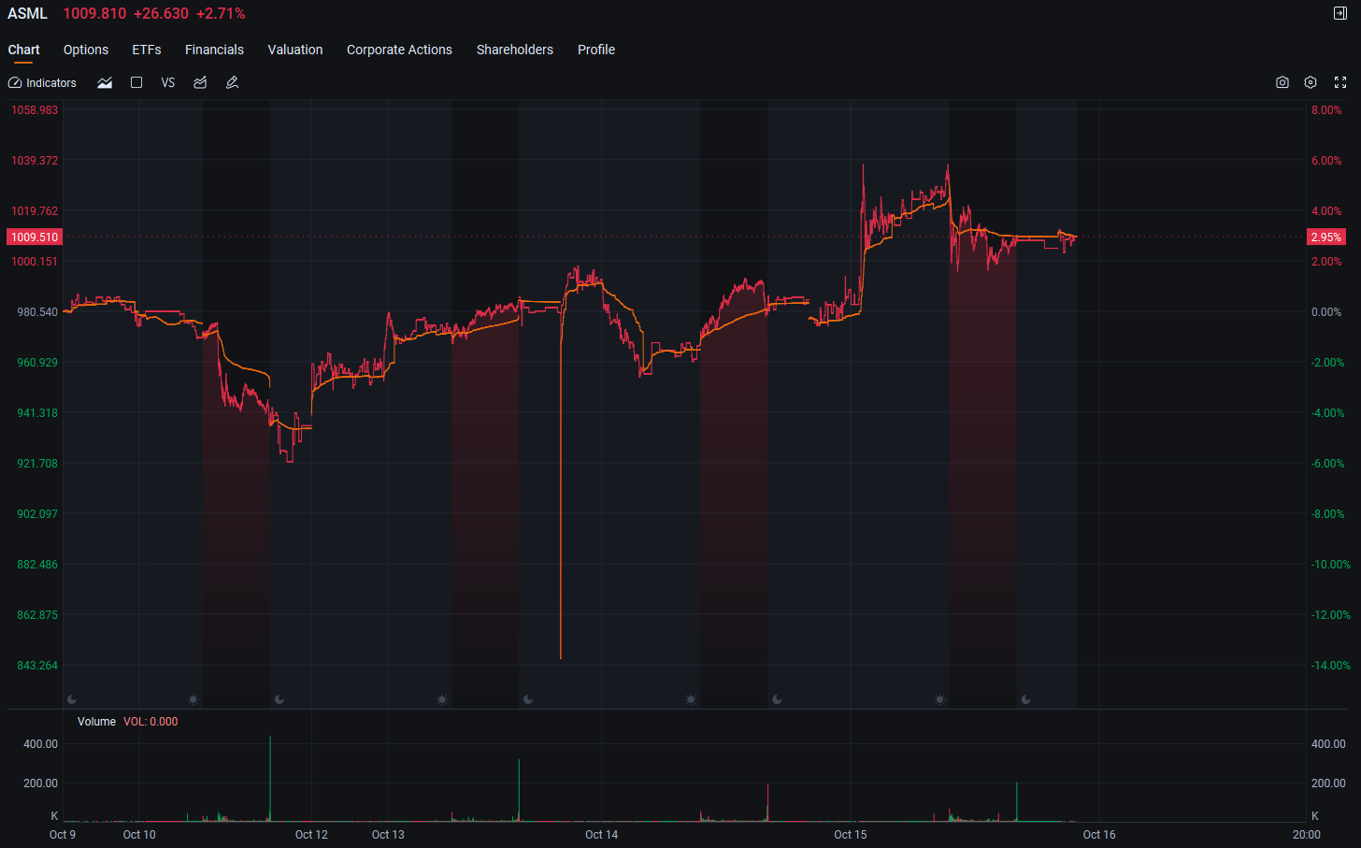Take a chart snapshot with camera icon

tap(1282, 82)
